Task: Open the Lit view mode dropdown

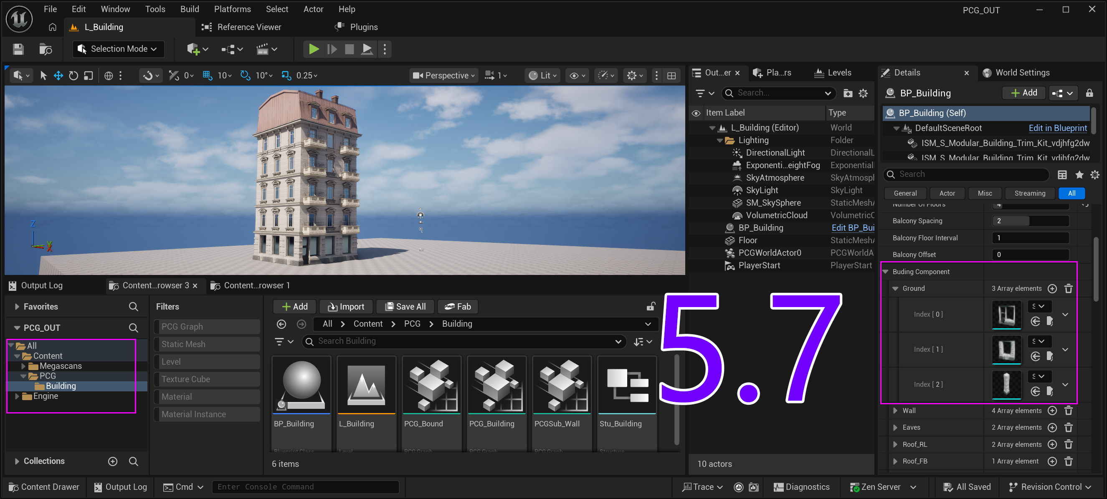Action: tap(542, 76)
